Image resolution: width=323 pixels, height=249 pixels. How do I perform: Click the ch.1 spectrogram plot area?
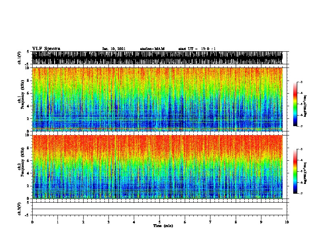(x=157, y=99)
